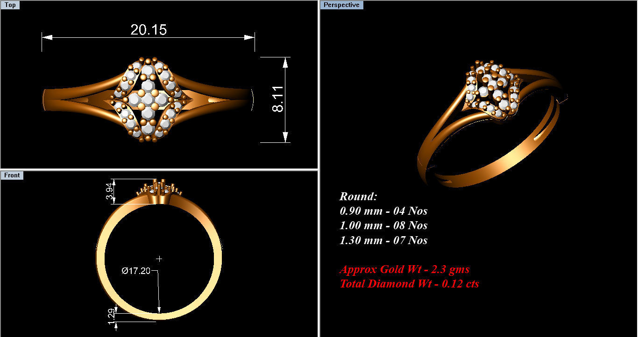
Task: Click the 1.29 shank thickness dimension
Action: point(111,316)
